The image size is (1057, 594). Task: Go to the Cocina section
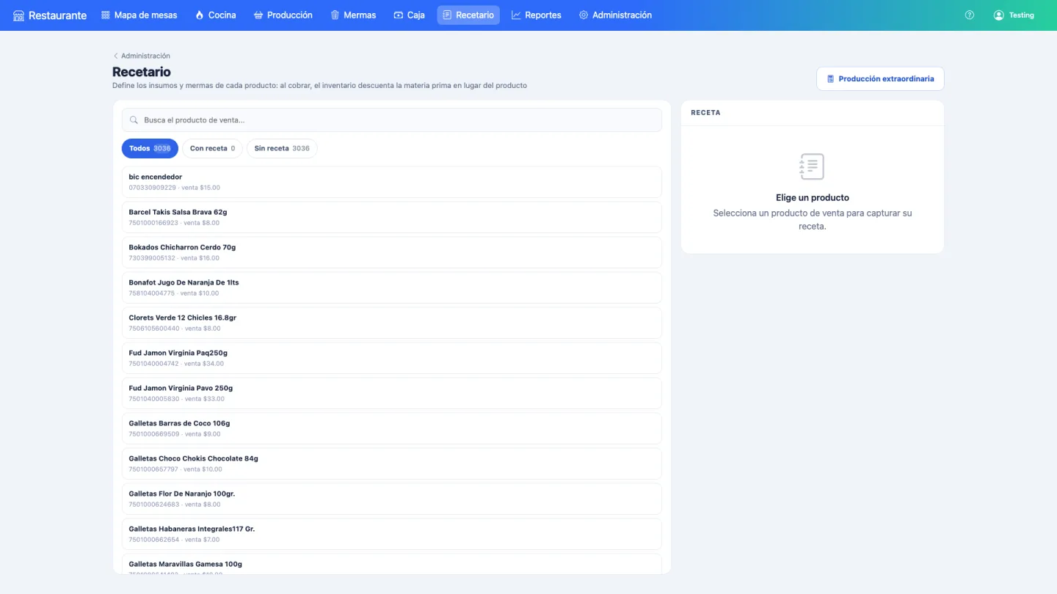216,15
